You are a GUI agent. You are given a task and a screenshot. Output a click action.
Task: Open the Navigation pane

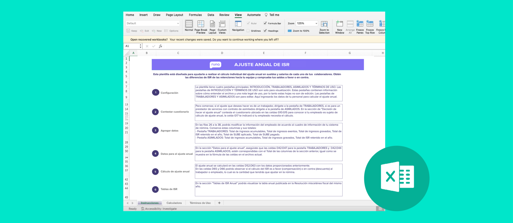(238, 26)
